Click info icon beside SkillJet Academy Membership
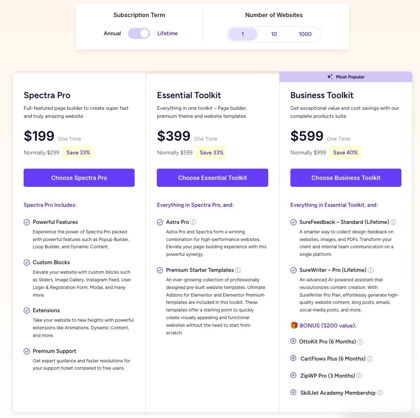 (x=380, y=393)
